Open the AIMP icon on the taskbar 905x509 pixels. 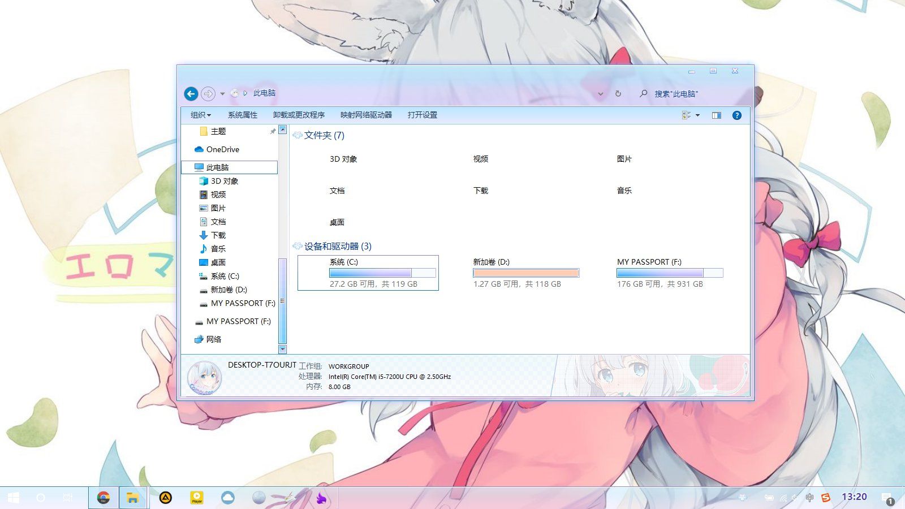165,498
